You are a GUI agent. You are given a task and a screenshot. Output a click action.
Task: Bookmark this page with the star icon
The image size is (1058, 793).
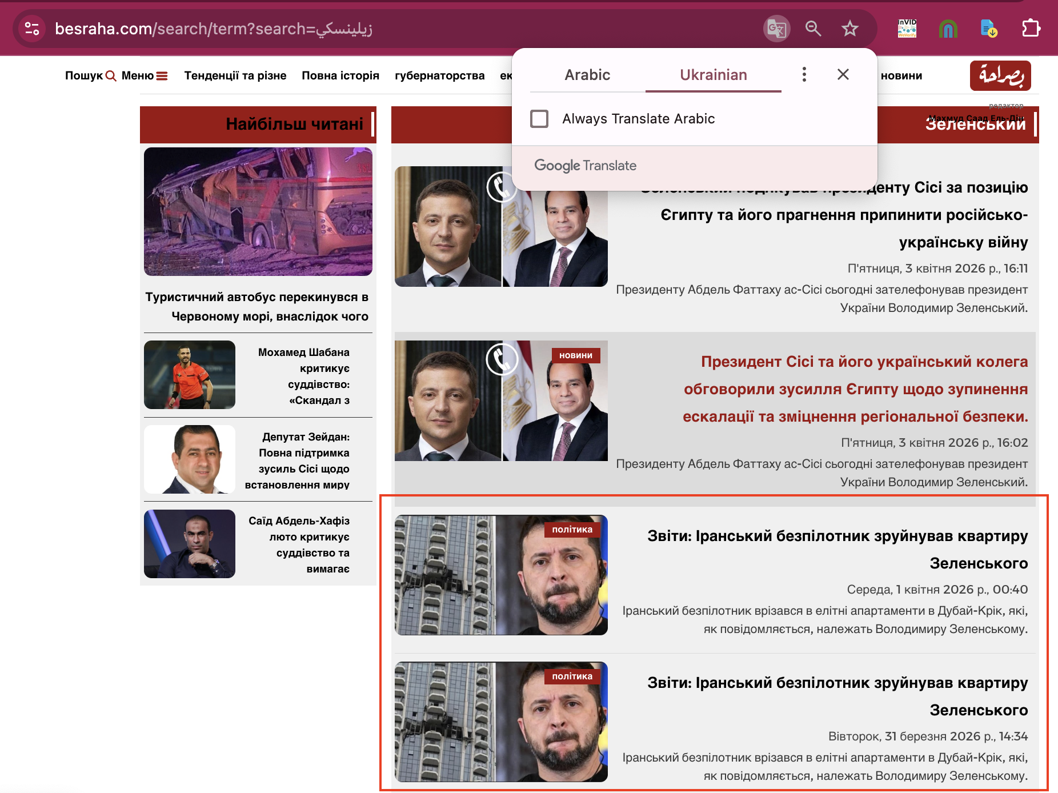pyautogui.click(x=849, y=29)
